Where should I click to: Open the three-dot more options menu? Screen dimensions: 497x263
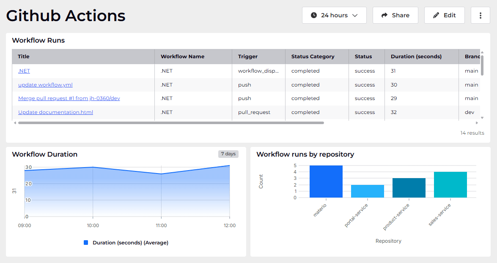pos(481,15)
